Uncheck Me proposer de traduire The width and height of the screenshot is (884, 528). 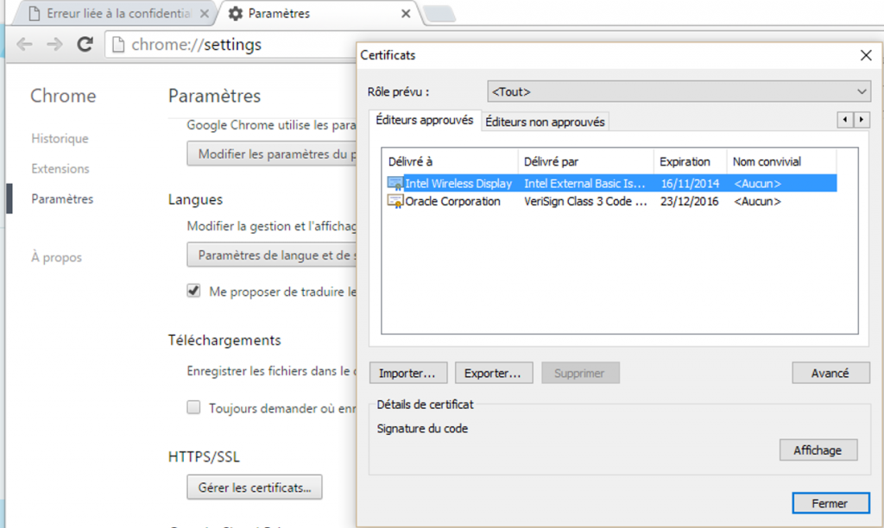coord(193,291)
